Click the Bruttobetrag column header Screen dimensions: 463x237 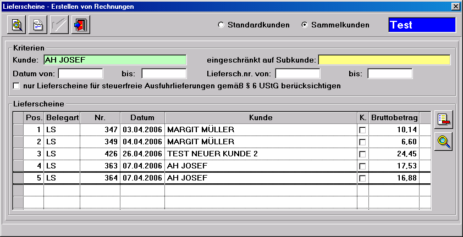(x=394, y=118)
